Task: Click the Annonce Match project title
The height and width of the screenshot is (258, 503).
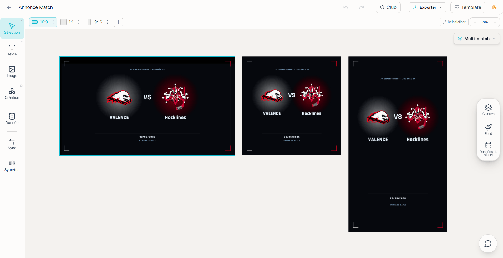Action: [x=36, y=7]
